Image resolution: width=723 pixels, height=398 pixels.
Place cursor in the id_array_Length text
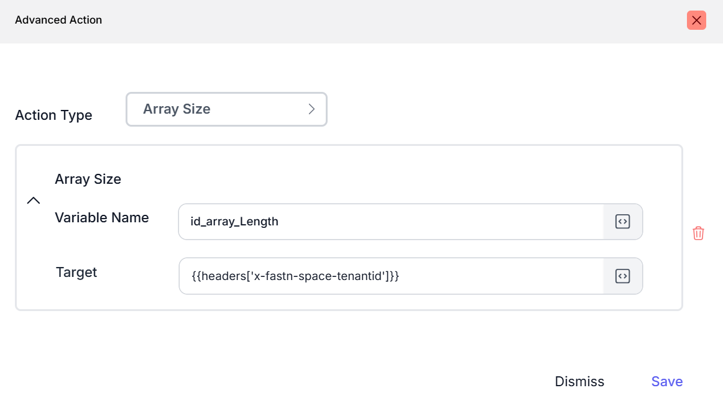click(x=234, y=222)
